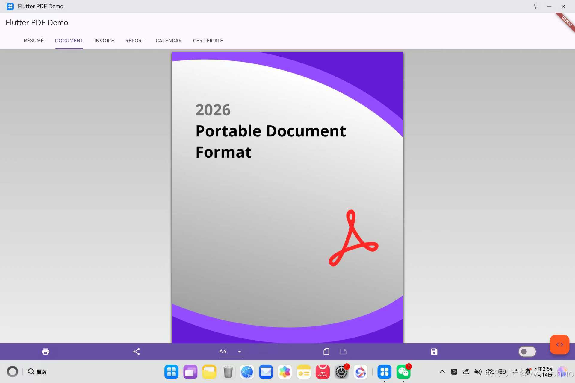
Task: Launch the browser globe app
Action: pos(247,372)
